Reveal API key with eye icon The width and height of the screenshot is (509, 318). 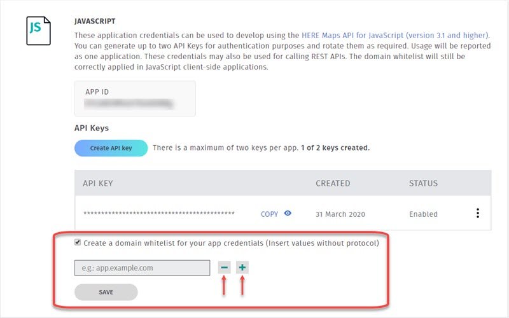point(288,213)
